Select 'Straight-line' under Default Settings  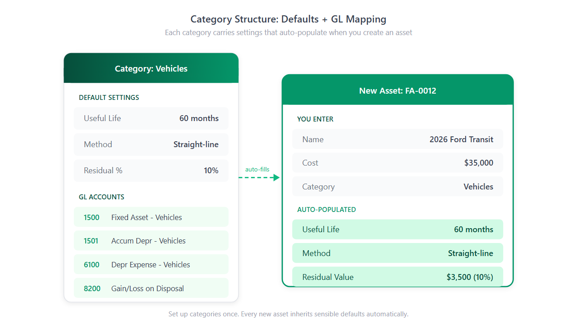196,144
